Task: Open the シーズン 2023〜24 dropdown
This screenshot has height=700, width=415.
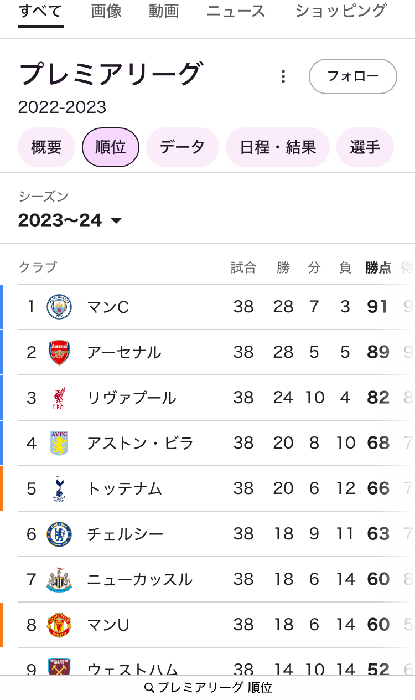Action: [70, 220]
